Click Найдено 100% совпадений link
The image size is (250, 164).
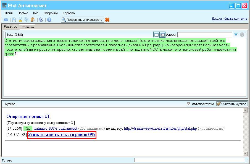(x=56, y=128)
